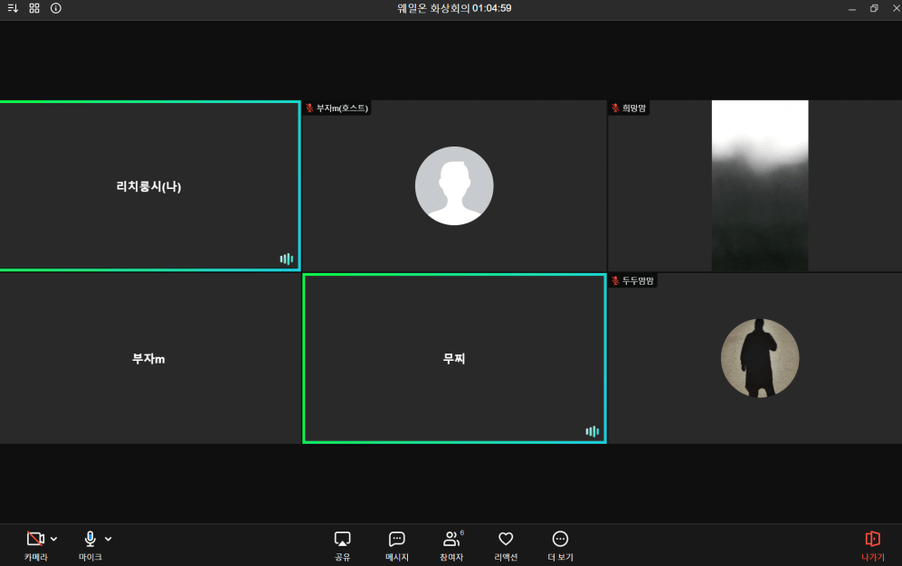The width and height of the screenshot is (902, 566).
Task: Turn on the 카메라 camera
Action: 35,544
